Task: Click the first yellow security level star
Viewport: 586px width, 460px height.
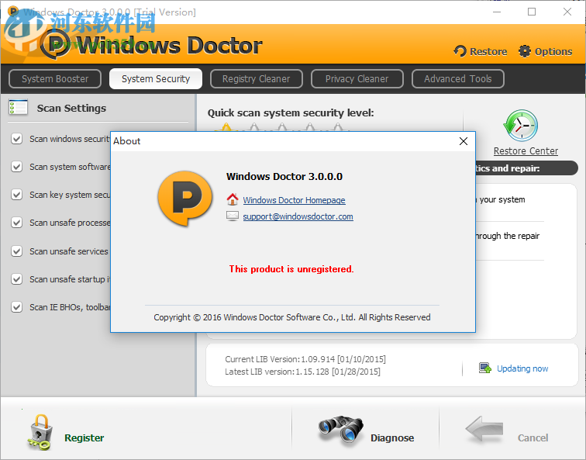Action: [226, 127]
